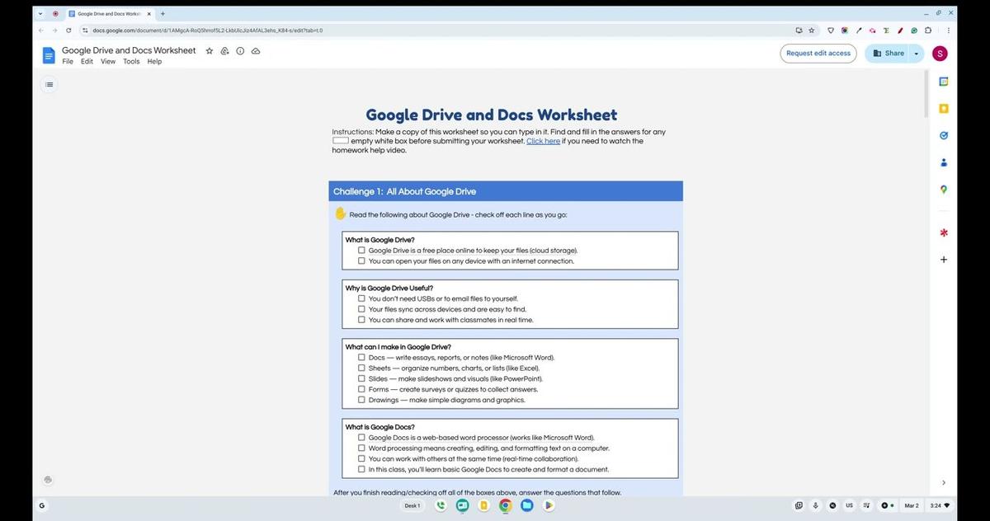Image resolution: width=990 pixels, height=521 pixels.
Task: Open document version history cloud icon
Action: coord(256,50)
